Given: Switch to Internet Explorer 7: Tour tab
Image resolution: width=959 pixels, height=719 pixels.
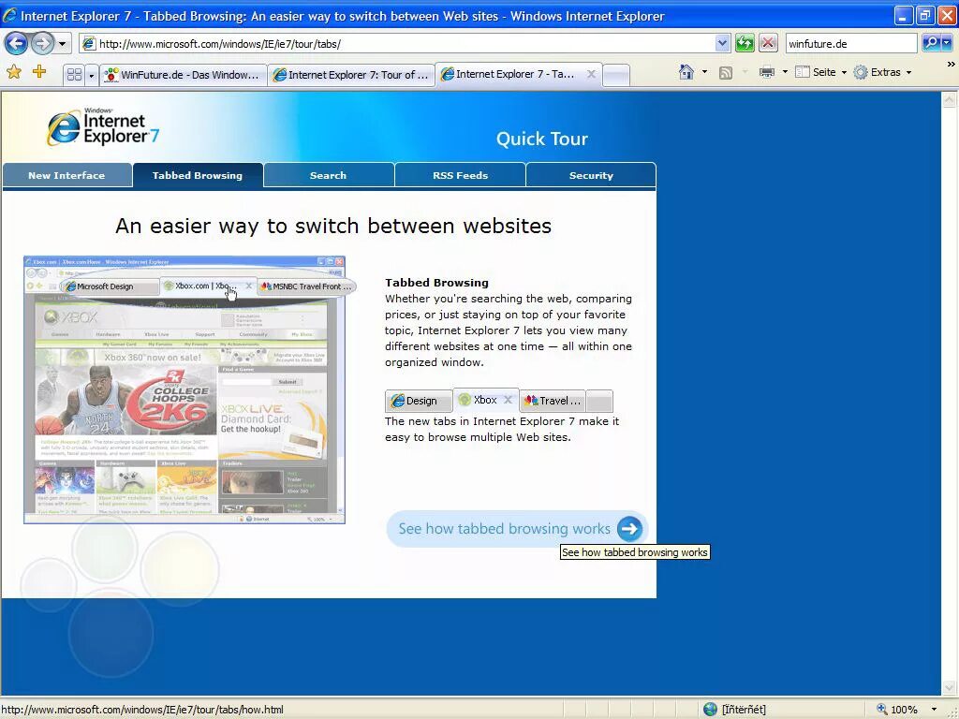Looking at the screenshot, I should tap(351, 75).
